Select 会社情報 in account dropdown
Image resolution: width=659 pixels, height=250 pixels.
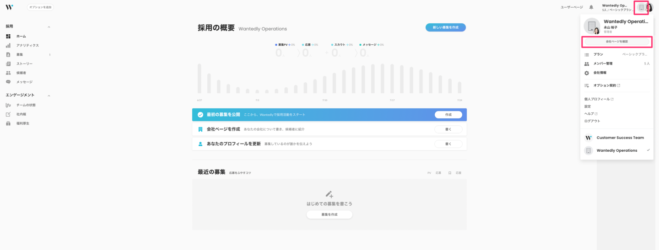(617, 73)
